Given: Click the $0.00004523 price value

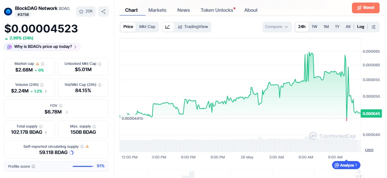Looking at the screenshot, I should coord(41,29).
